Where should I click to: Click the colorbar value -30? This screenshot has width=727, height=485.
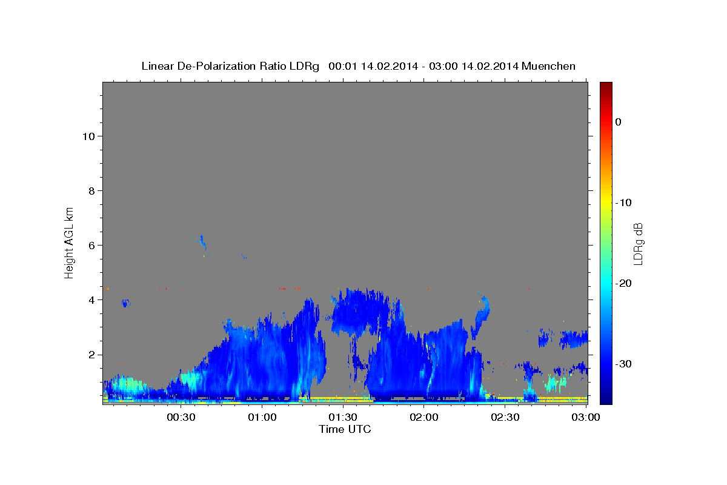coord(624,364)
